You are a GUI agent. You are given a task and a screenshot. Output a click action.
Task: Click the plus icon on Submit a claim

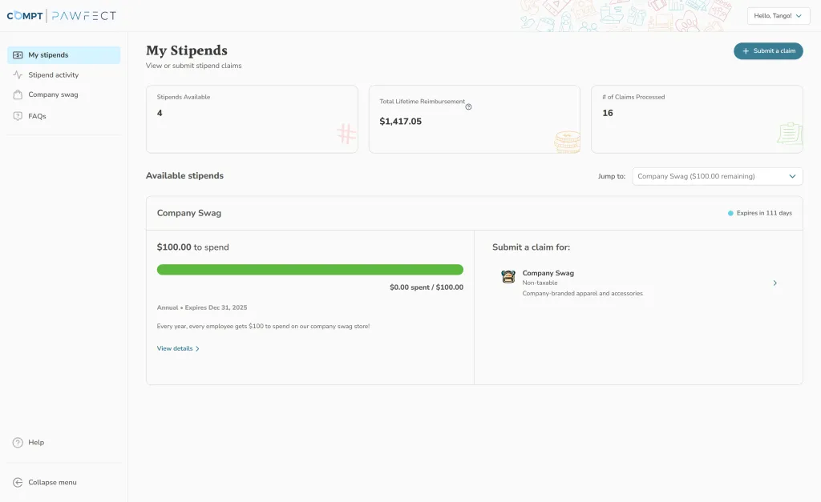747,50
